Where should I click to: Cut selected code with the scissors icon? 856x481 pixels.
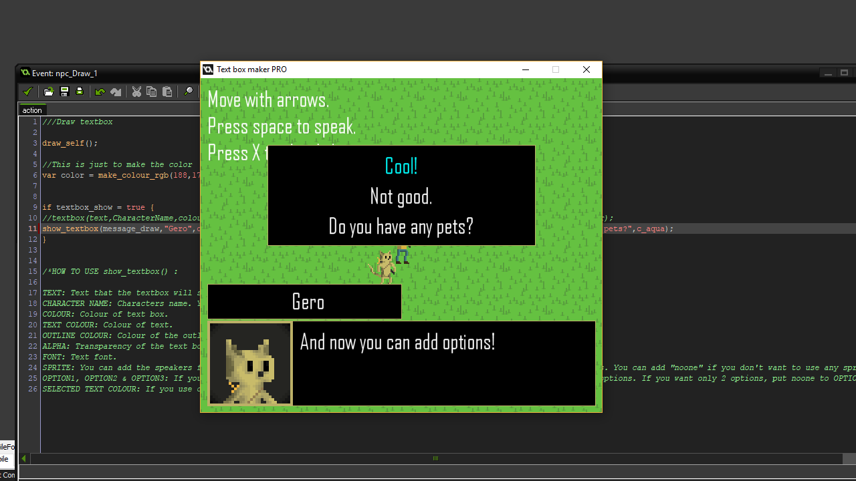click(x=136, y=92)
